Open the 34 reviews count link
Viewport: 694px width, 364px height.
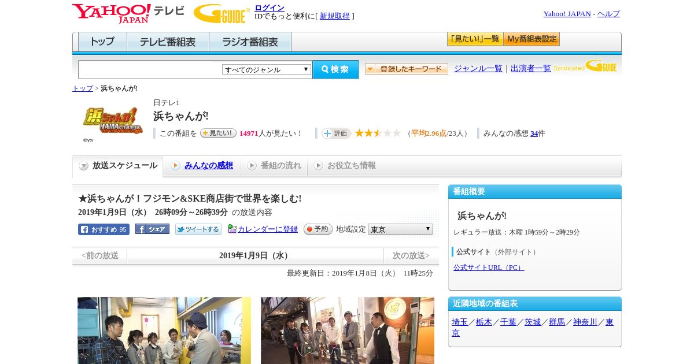[534, 133]
